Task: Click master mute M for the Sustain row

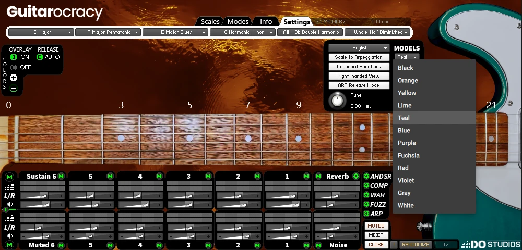Action: [9, 177]
